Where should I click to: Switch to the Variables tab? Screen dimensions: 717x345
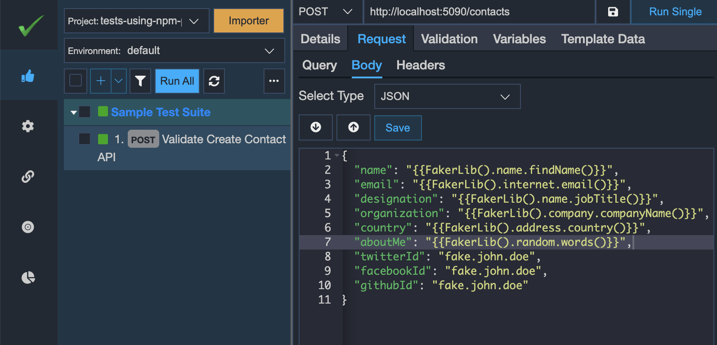tap(520, 39)
